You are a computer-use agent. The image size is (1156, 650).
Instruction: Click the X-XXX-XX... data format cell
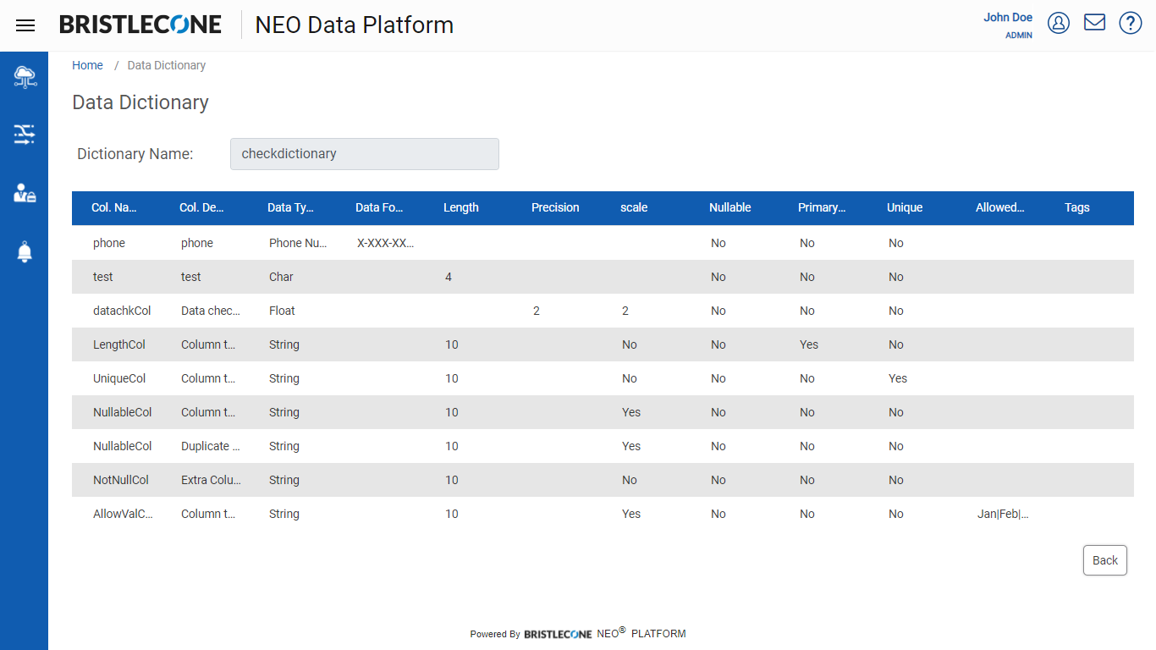click(x=386, y=243)
